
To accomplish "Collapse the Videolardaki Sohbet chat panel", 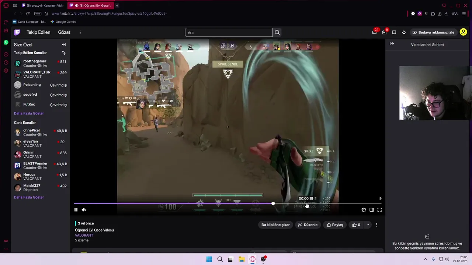I will [x=392, y=44].
